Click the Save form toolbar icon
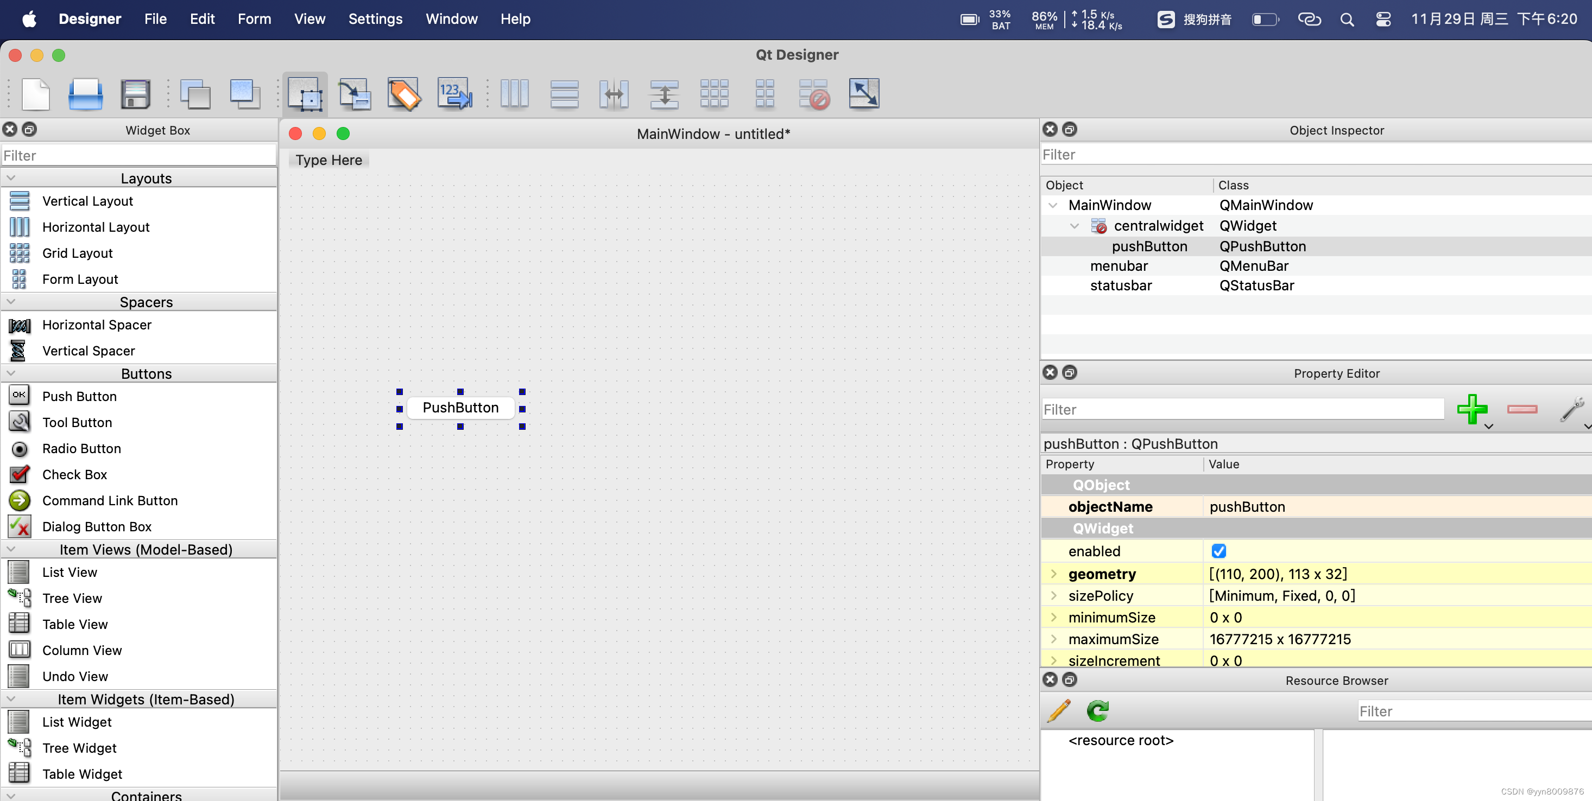 (135, 94)
